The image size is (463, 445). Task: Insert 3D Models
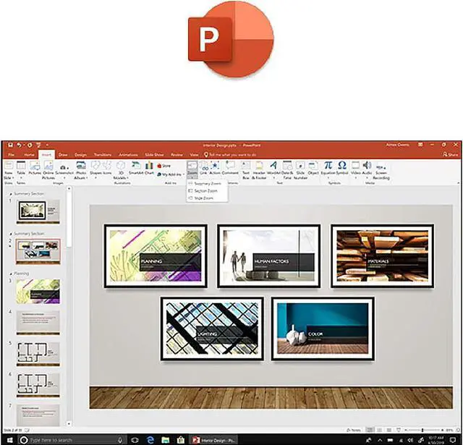121,170
